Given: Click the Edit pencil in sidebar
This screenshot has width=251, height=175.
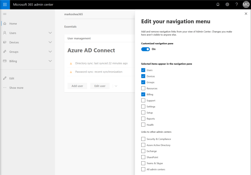Looking at the screenshot, I should 4,78.
